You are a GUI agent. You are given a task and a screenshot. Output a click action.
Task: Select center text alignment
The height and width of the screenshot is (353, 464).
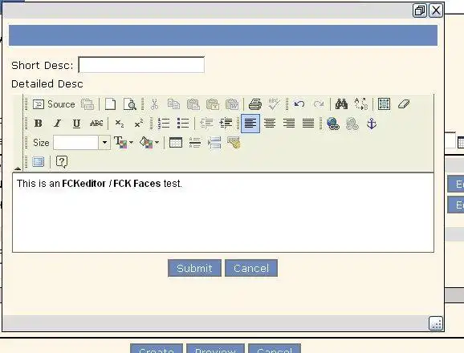point(270,124)
